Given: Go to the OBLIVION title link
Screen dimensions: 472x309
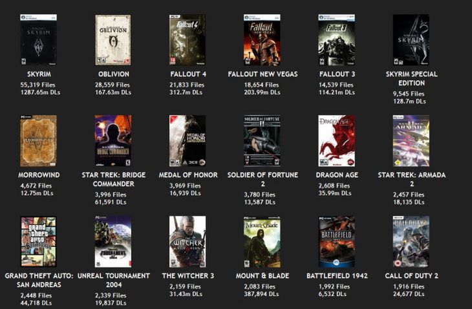Looking at the screenshot, I should pyautogui.click(x=114, y=74).
